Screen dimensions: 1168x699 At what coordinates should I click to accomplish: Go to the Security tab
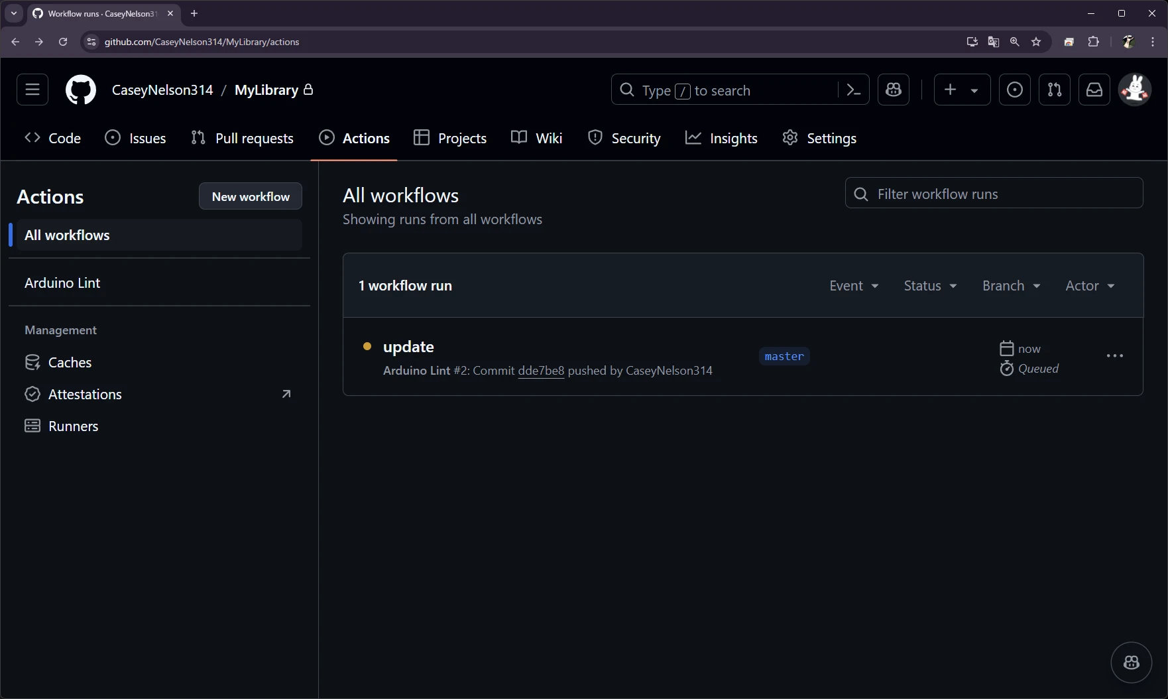624,138
